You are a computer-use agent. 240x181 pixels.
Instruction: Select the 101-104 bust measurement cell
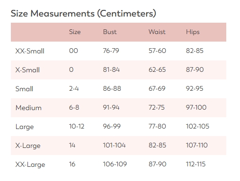click(114, 145)
